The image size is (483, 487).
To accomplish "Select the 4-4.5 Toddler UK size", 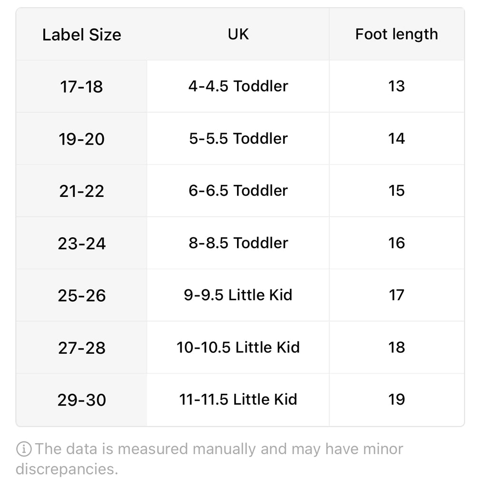I will tap(238, 87).
